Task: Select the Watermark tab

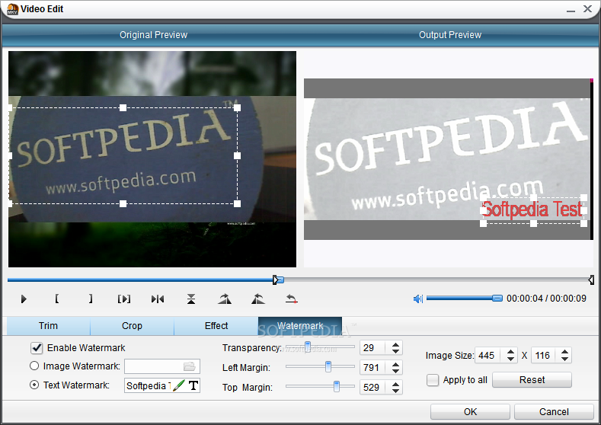Action: point(300,326)
